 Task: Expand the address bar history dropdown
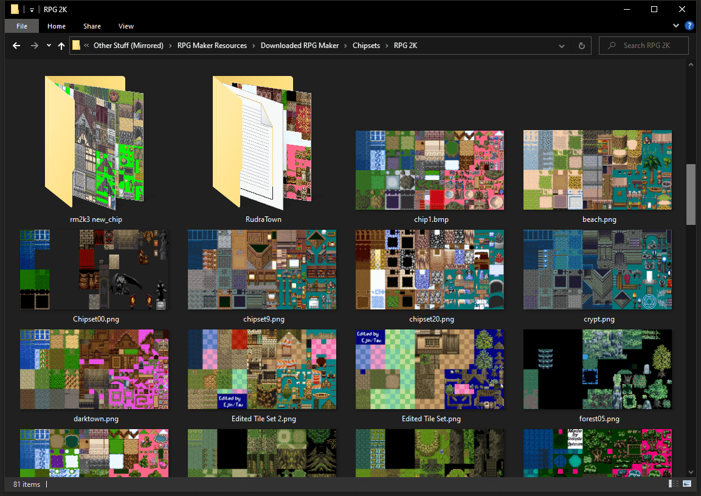click(x=561, y=46)
